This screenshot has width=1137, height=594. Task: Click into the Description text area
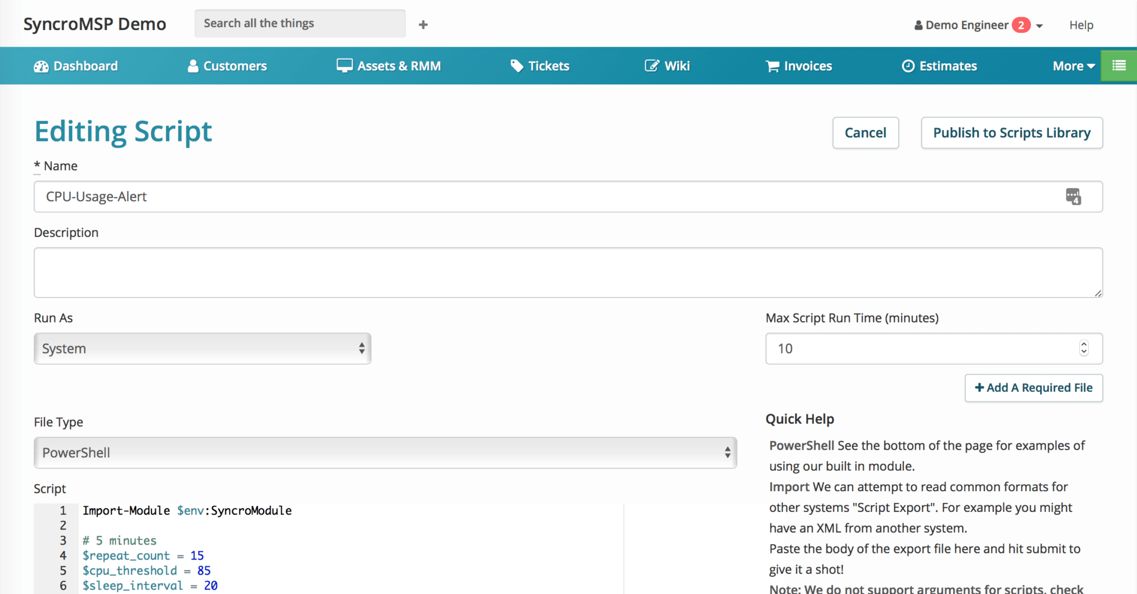point(568,273)
